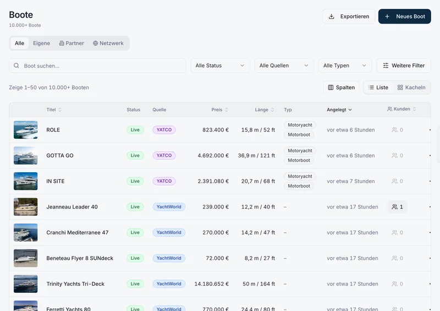Open the Alle Quellen dropdown

(284, 66)
